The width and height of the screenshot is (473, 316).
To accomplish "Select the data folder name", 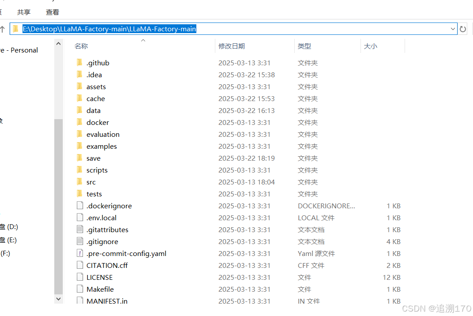I will (x=94, y=110).
